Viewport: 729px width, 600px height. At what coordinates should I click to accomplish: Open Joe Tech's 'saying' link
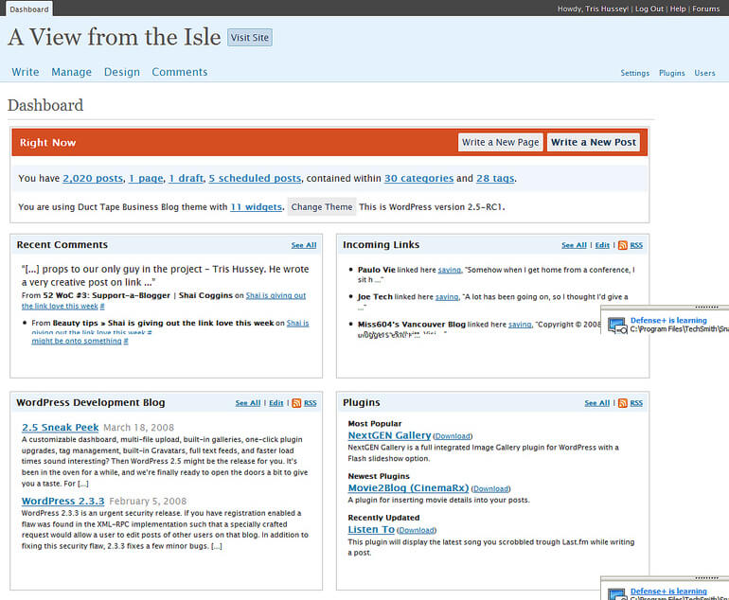(447, 297)
